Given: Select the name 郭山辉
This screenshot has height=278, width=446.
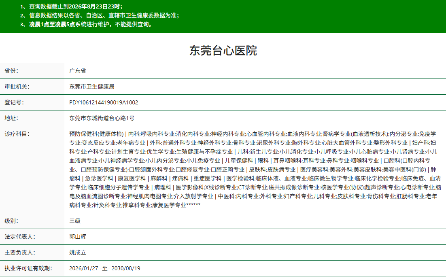Looking at the screenshot, I should [x=78, y=237].
